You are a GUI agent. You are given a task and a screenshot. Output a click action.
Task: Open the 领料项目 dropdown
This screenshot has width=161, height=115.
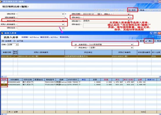coord(63,14)
